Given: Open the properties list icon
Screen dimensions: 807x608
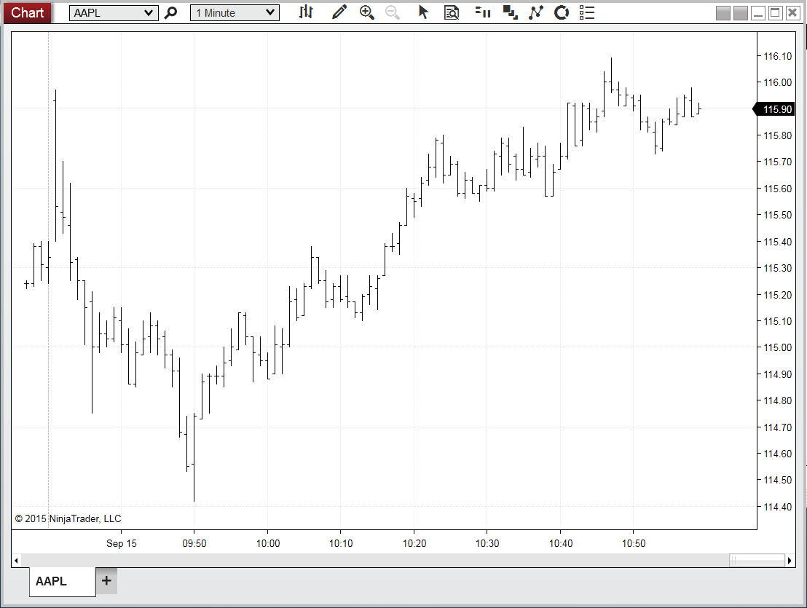Looking at the screenshot, I should click(587, 12).
